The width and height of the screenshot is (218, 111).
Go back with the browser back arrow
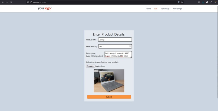[x=3, y=2]
